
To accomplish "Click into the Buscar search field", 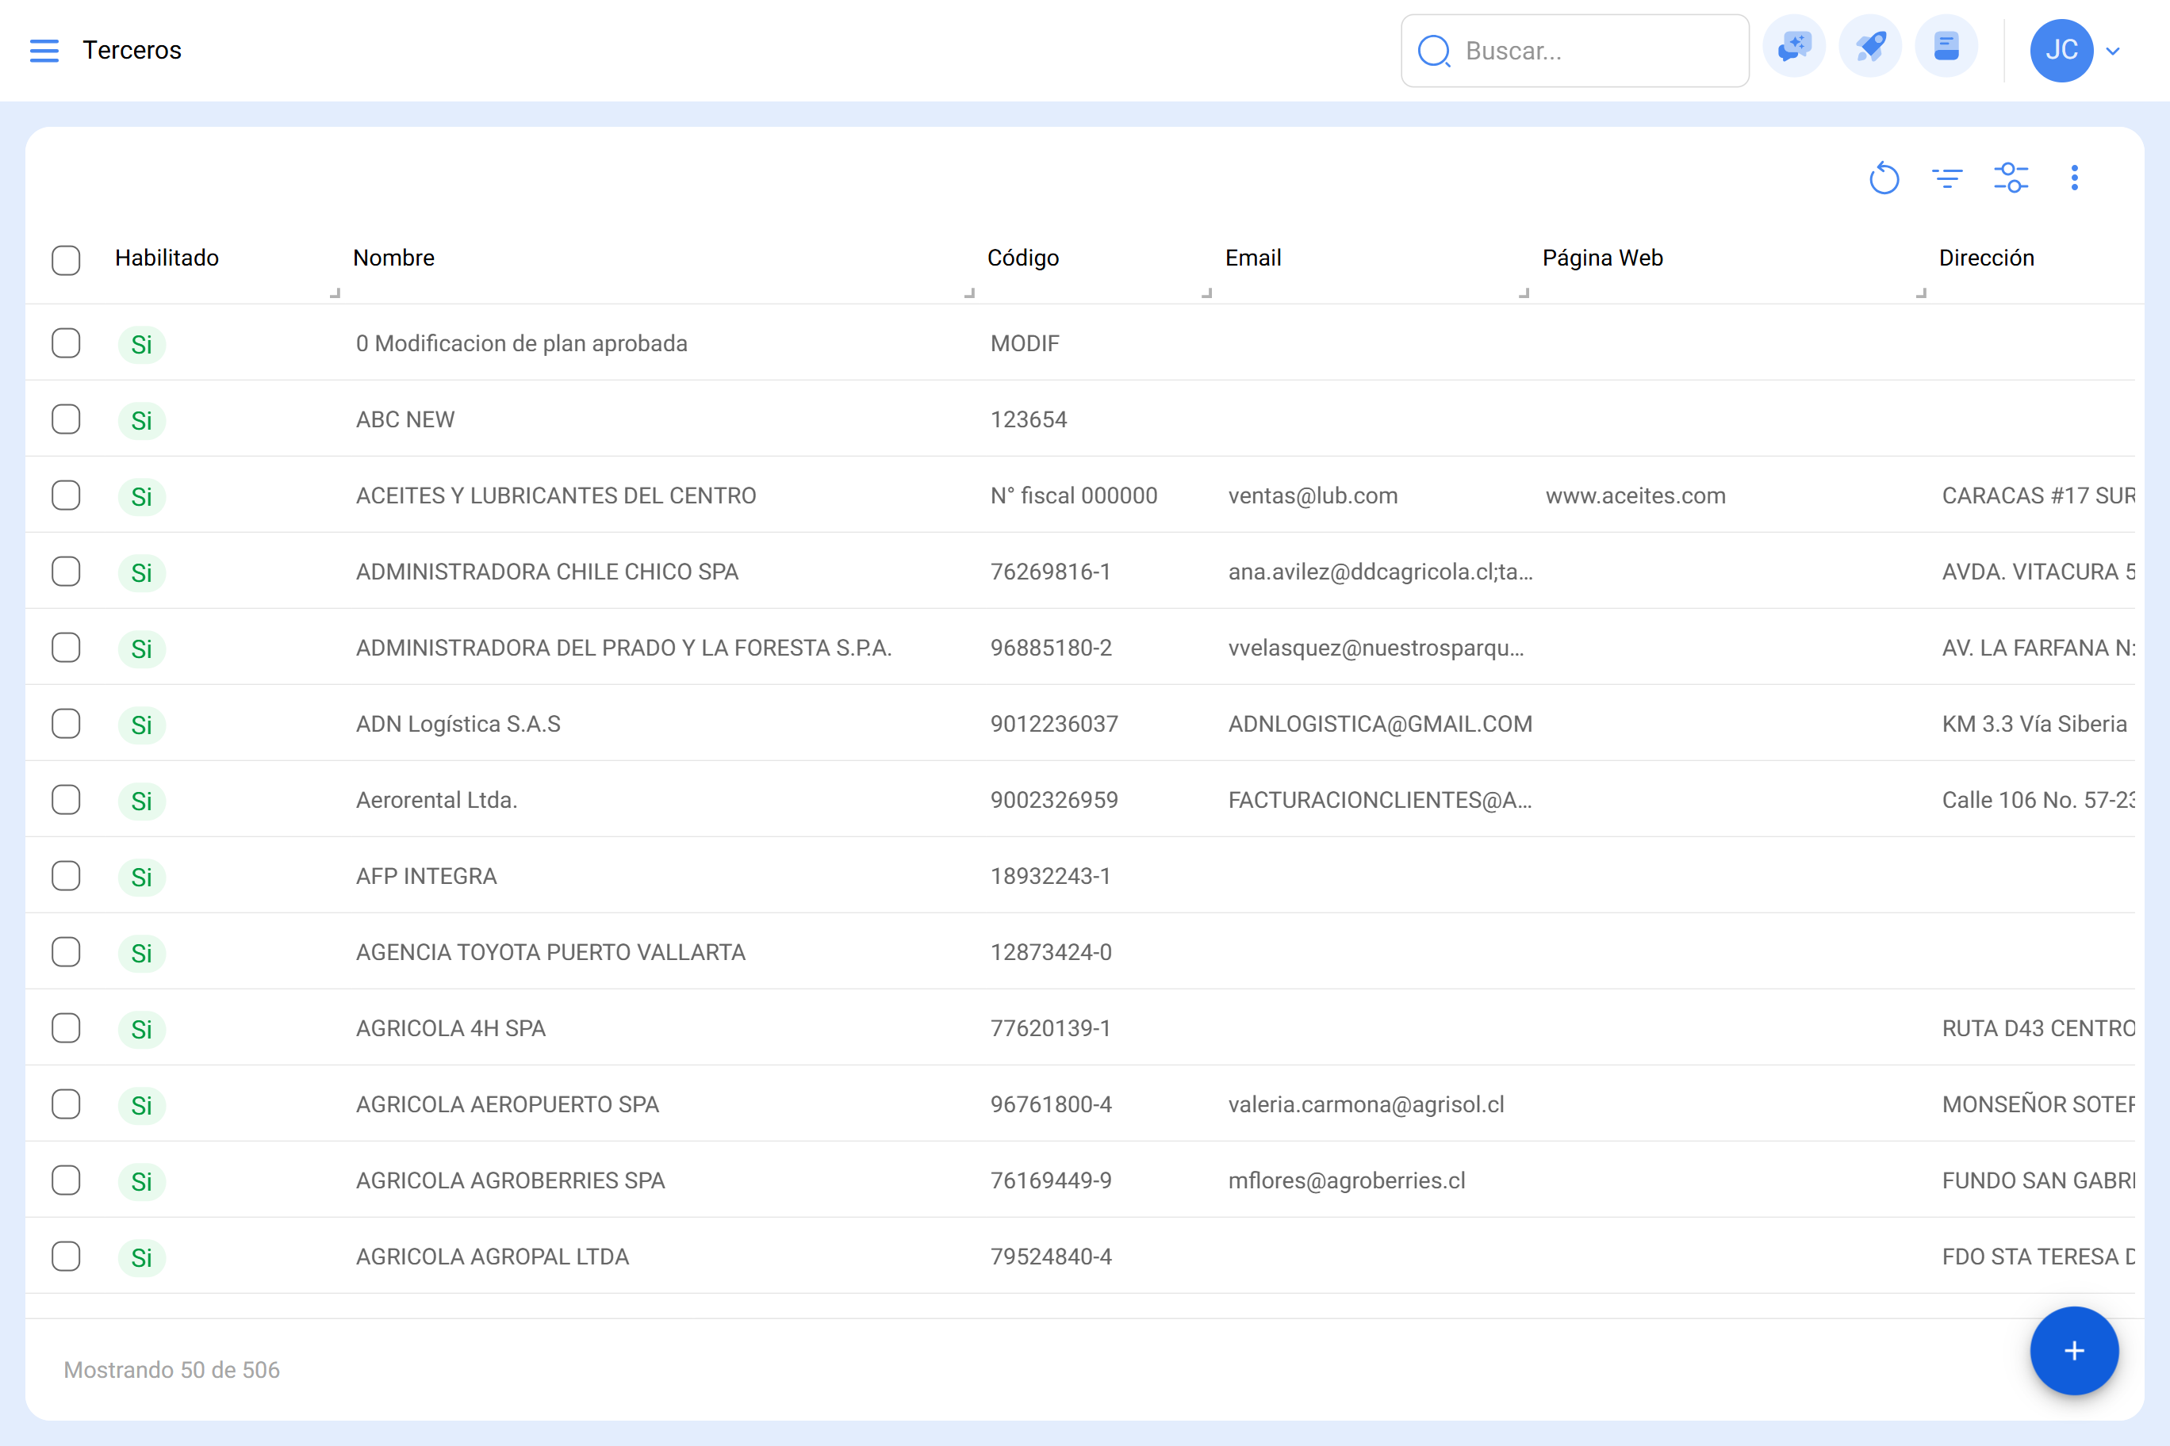I will pyautogui.click(x=1574, y=51).
